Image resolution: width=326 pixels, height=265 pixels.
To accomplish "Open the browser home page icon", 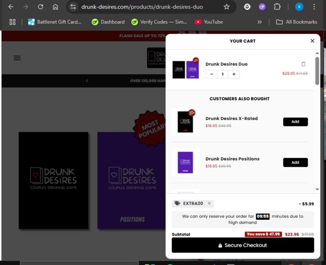I will 56,7.
